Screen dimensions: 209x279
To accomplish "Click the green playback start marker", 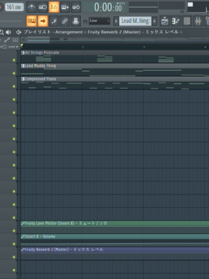I will [x=22, y=45].
